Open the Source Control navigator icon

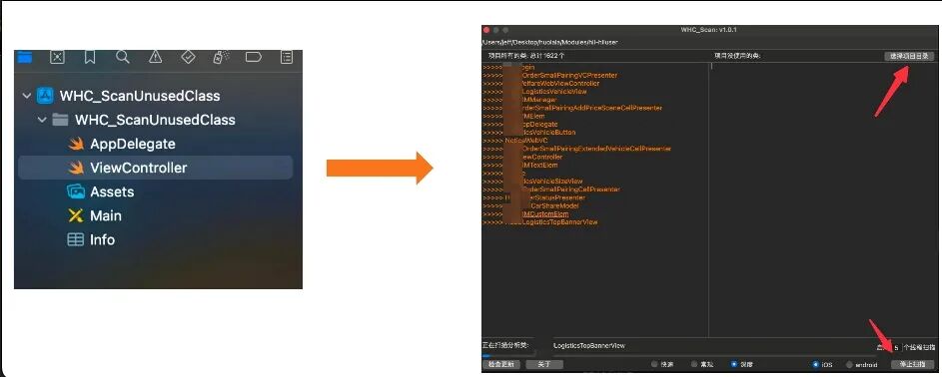[57, 57]
